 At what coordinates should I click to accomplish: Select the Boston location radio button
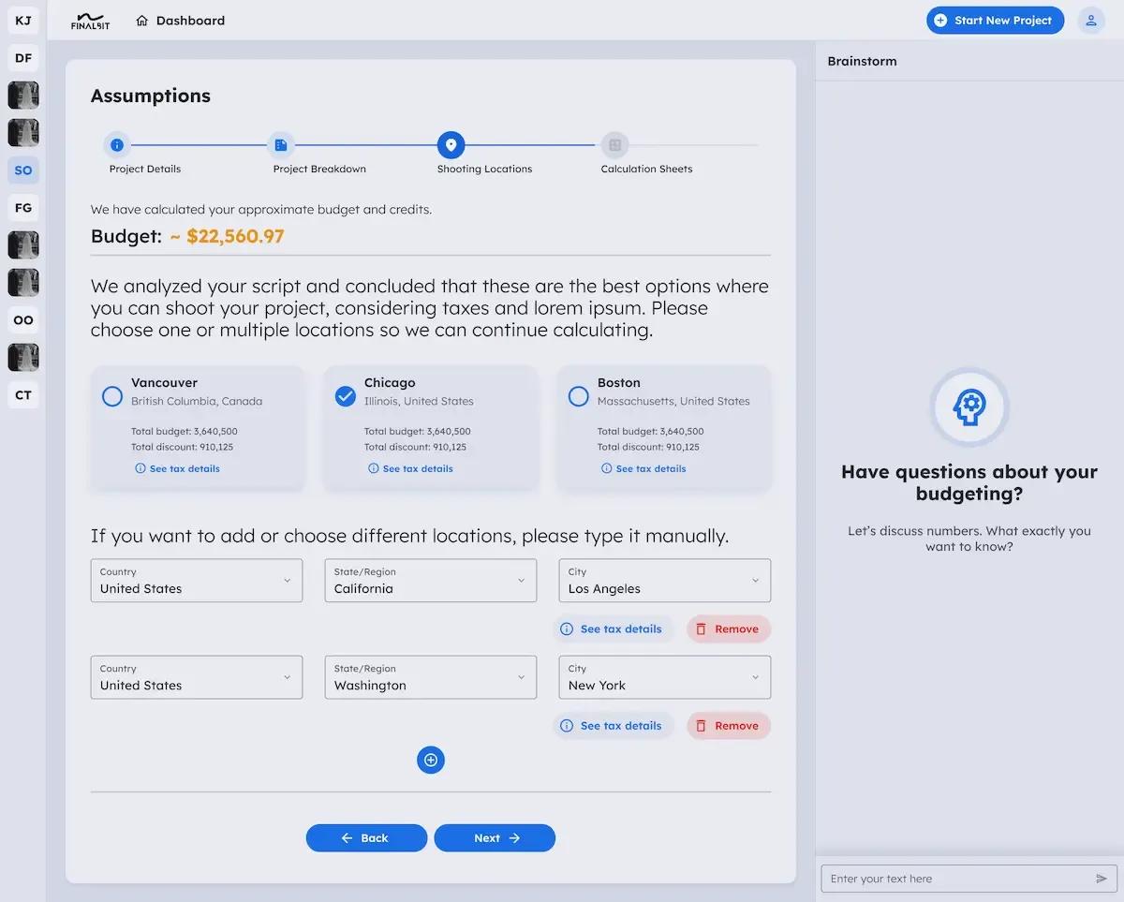pyautogui.click(x=579, y=396)
